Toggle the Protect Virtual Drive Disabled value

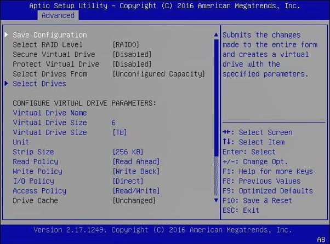pos(132,65)
